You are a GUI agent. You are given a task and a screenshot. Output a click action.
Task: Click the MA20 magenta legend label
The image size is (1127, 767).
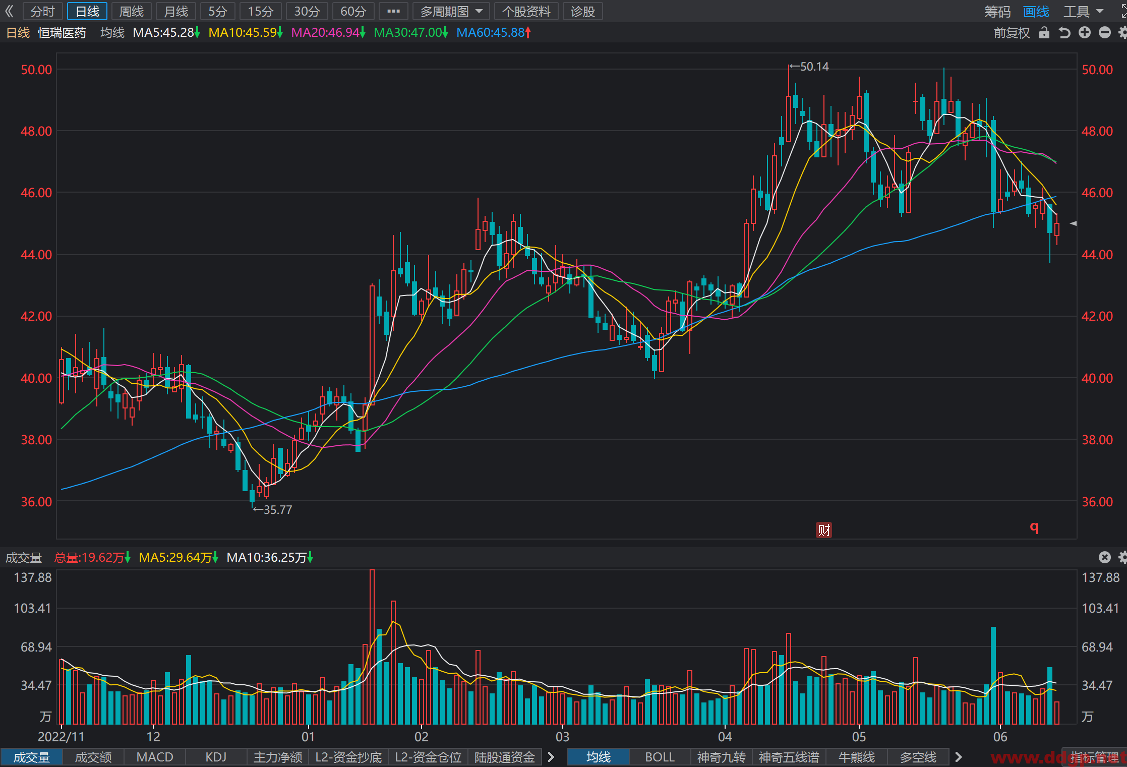point(328,33)
